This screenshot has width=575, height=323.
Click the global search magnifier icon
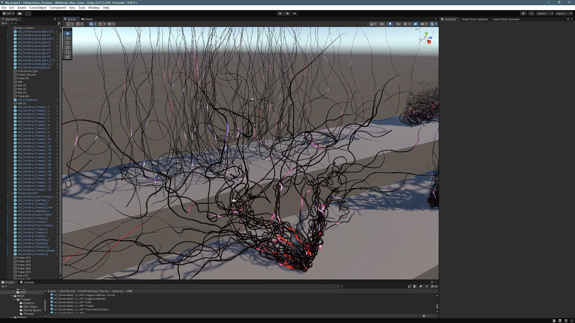[532, 13]
